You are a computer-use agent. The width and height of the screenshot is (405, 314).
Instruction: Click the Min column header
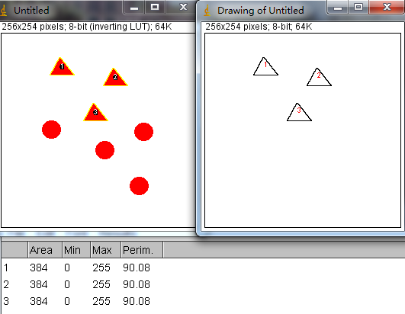76,250
